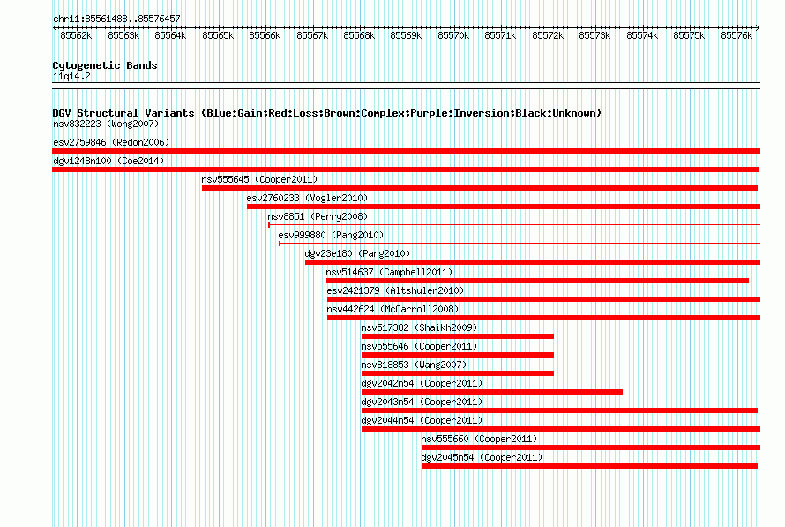Open variant dgv23e180 (Pang2010) label
The height and width of the screenshot is (527, 785).
click(x=357, y=253)
